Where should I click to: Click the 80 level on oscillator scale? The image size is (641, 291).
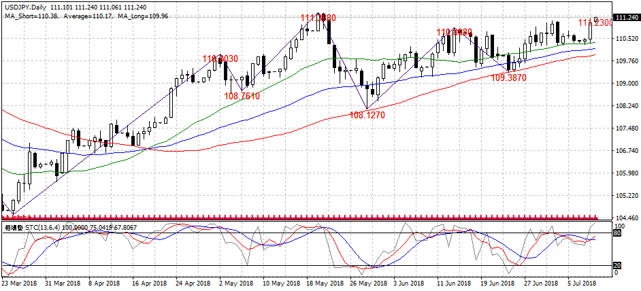click(x=619, y=233)
